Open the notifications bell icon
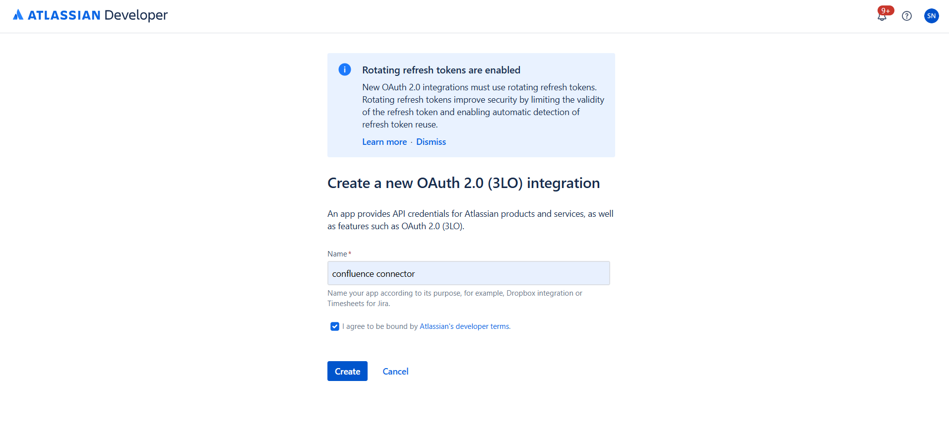This screenshot has height=443, width=949. pos(882,16)
